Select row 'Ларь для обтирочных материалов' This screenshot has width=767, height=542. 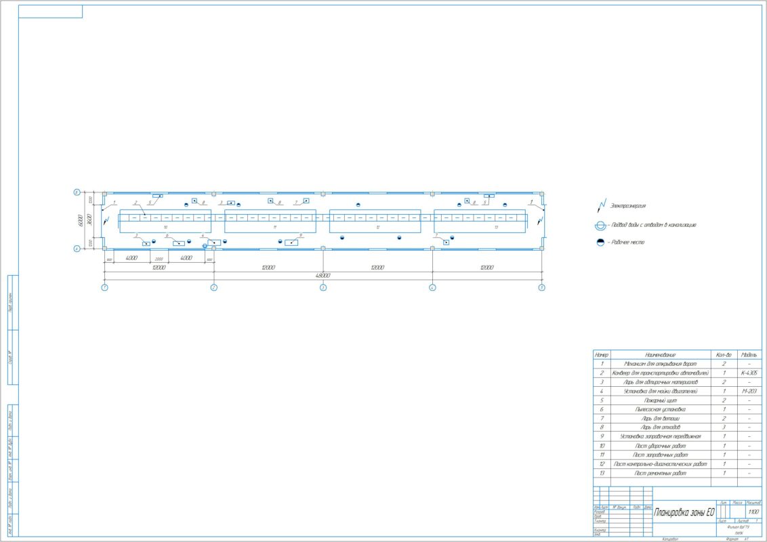coord(678,382)
